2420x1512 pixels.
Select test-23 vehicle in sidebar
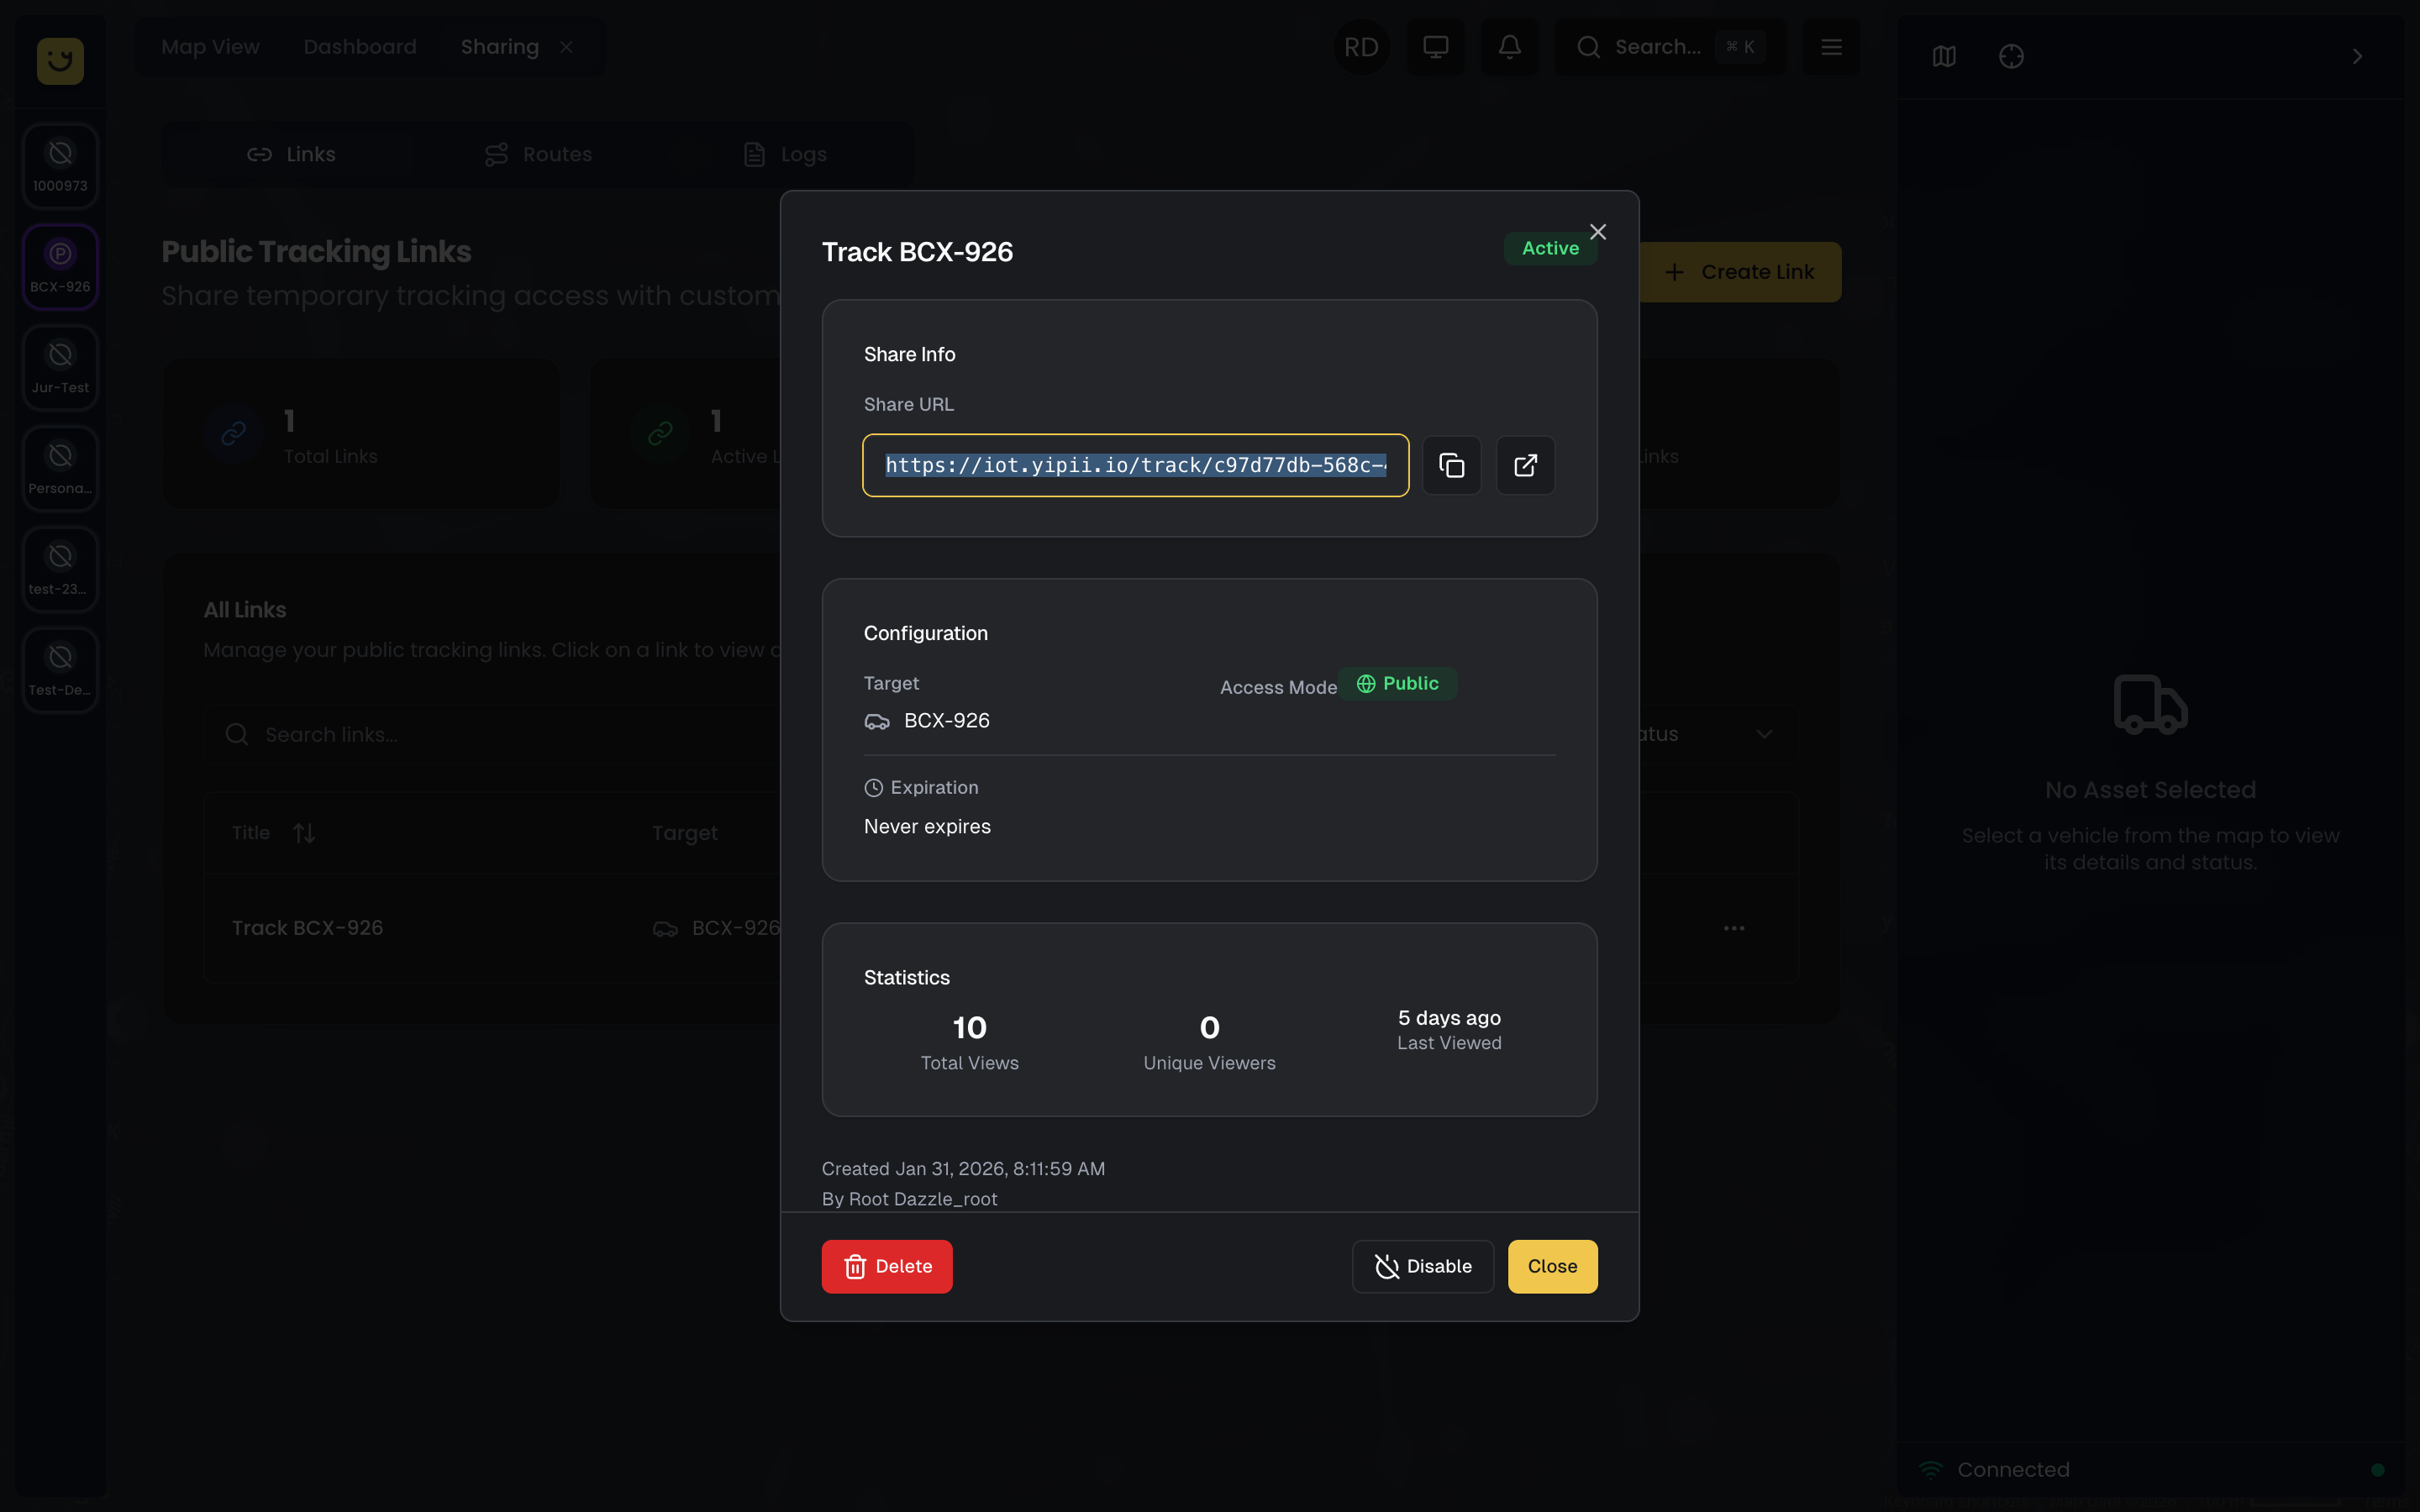pos(60,570)
